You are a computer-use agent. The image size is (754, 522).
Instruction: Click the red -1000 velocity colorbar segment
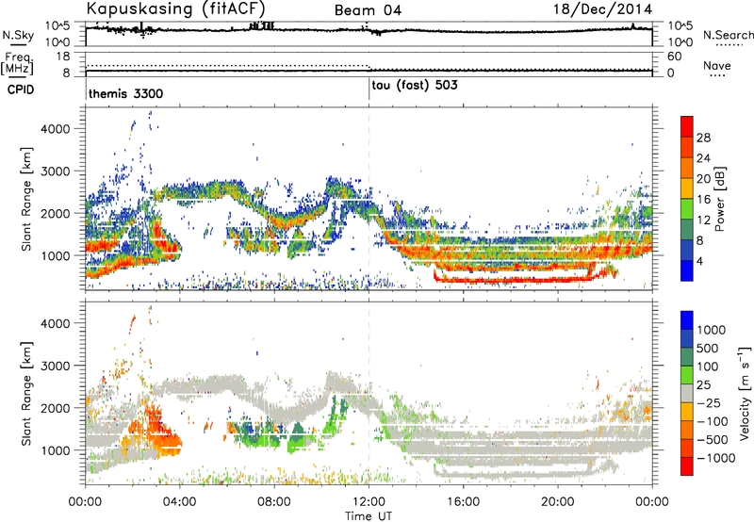pos(687,466)
